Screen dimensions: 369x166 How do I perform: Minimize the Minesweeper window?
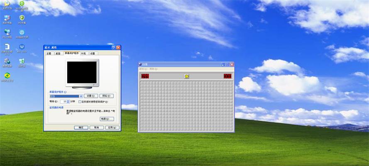223,64
